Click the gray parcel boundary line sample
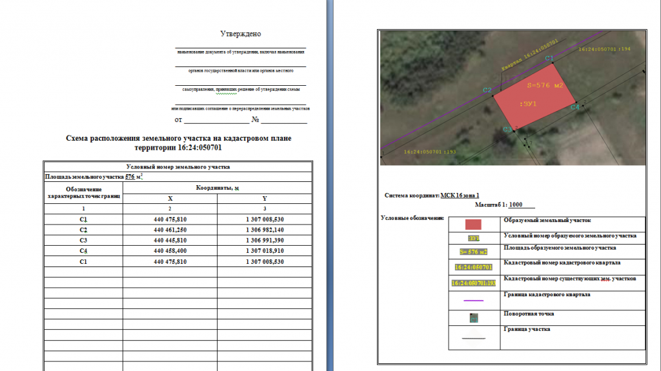Viewport: 661px width, 371px height. point(473,338)
